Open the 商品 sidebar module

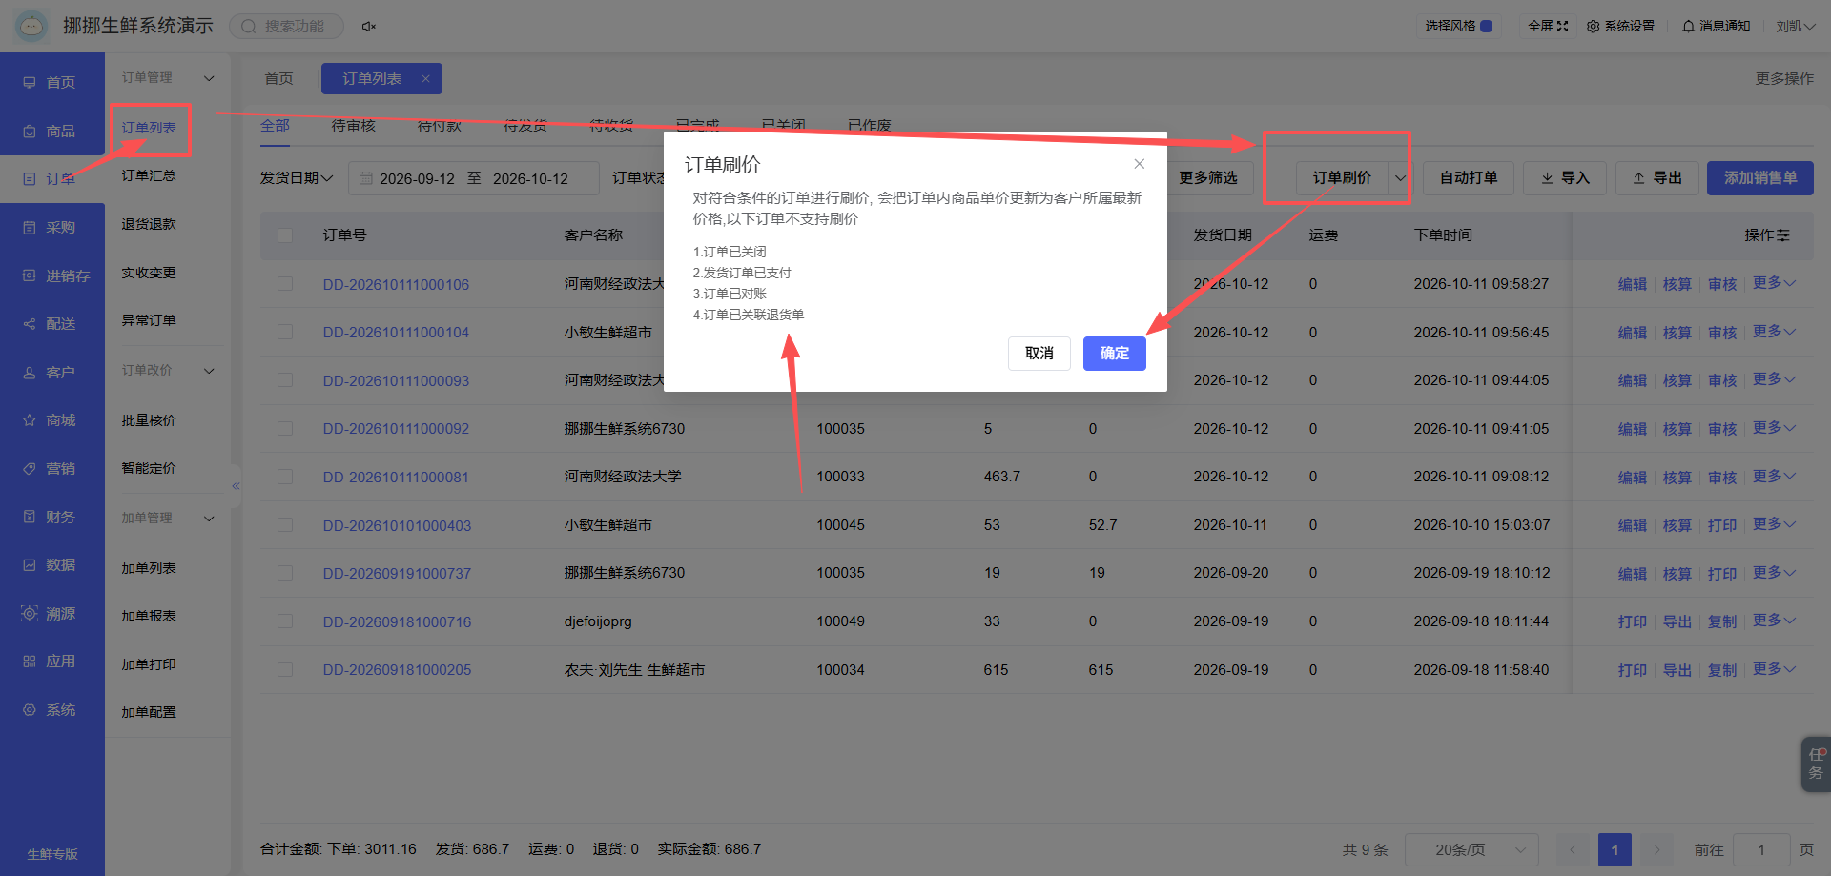point(51,131)
